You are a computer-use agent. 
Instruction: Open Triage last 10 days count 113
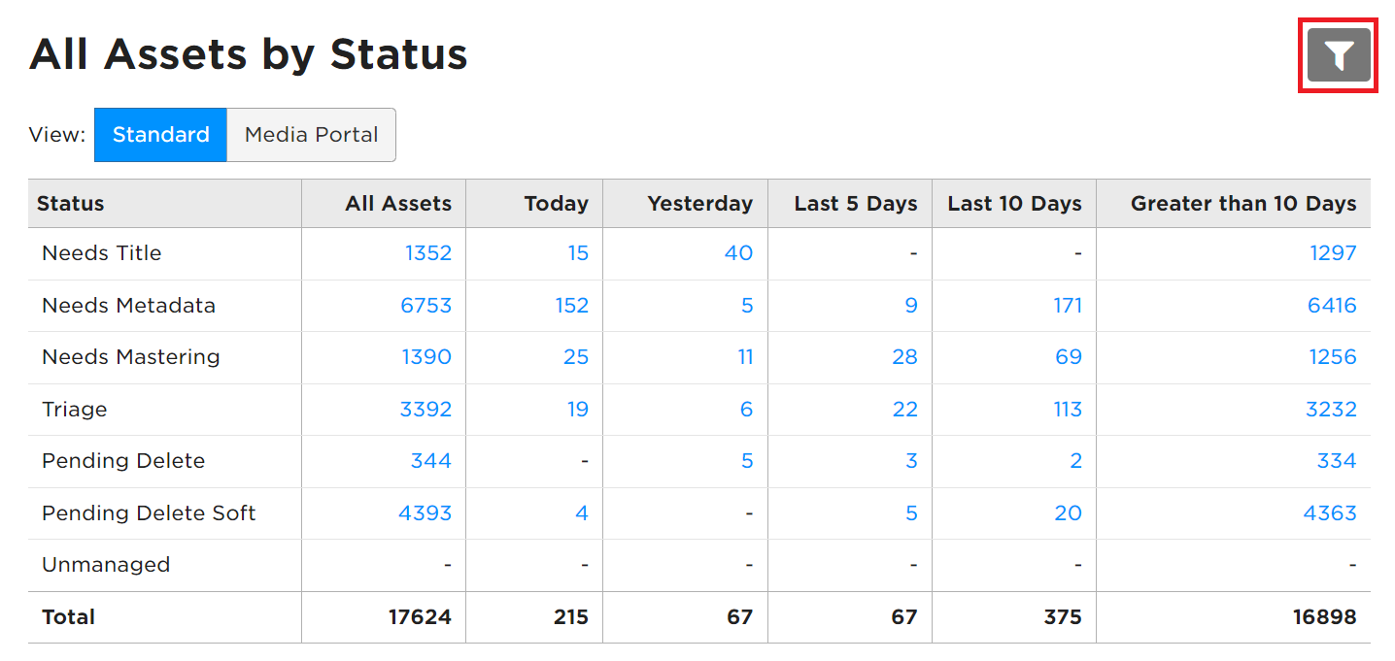pos(1068,410)
